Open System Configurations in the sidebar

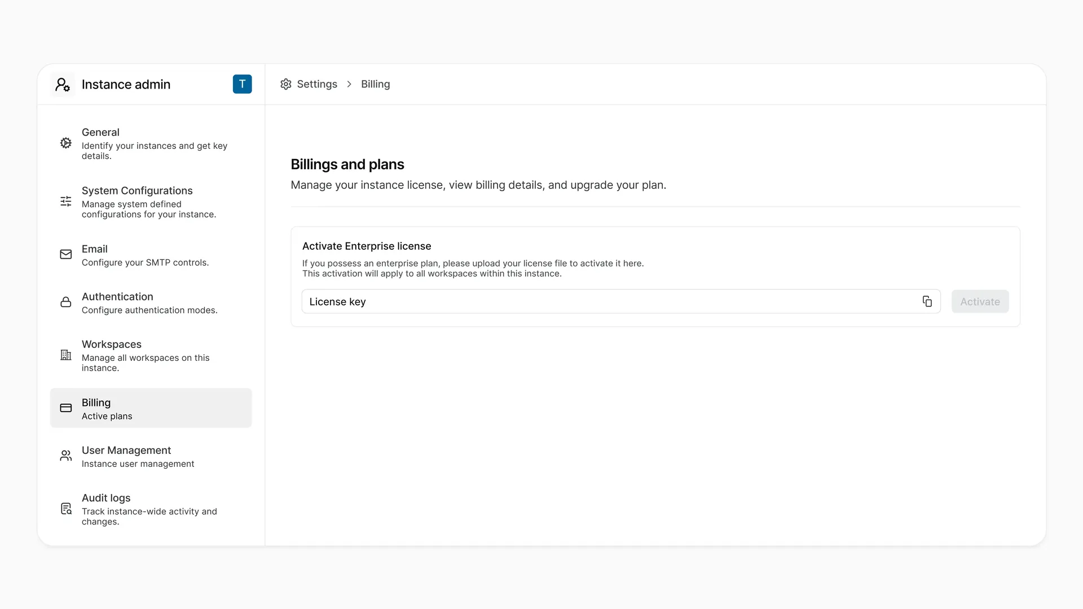(151, 202)
